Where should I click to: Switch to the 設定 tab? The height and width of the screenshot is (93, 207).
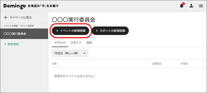(x=89, y=43)
